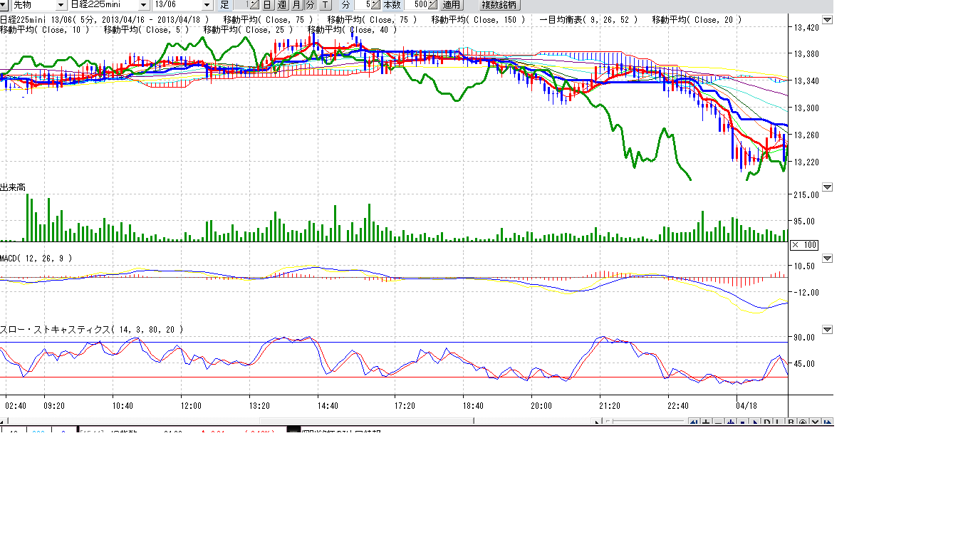Screen dimensions: 973x547
Task: Click the B icon in bottom toolbar
Action: click(x=791, y=422)
